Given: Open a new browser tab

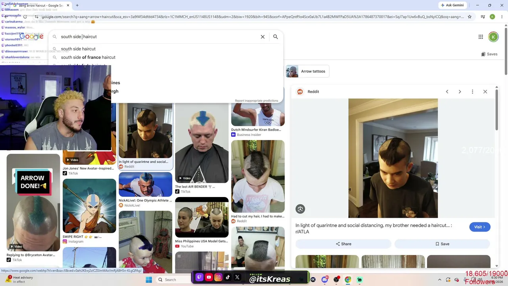Looking at the screenshot, I should click(77, 5).
